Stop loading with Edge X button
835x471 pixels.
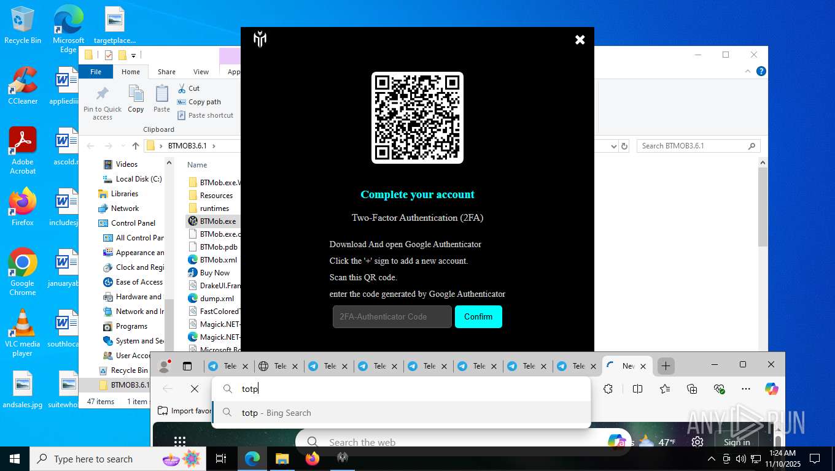(195, 389)
